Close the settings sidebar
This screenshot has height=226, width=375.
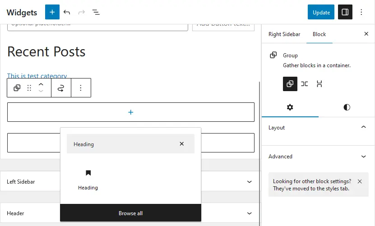[x=366, y=34]
